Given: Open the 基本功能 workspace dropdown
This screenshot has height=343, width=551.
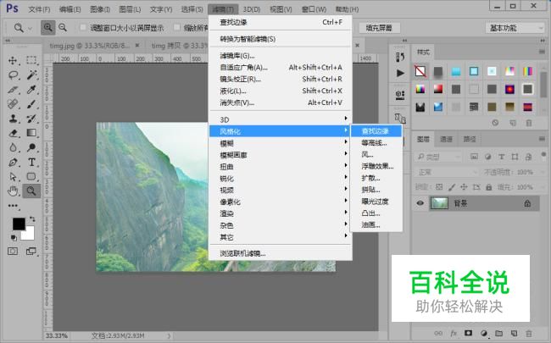Looking at the screenshot, I should [x=515, y=28].
